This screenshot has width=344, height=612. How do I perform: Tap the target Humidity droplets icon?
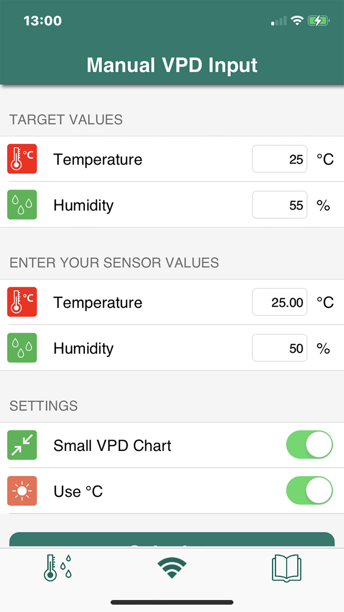click(22, 204)
